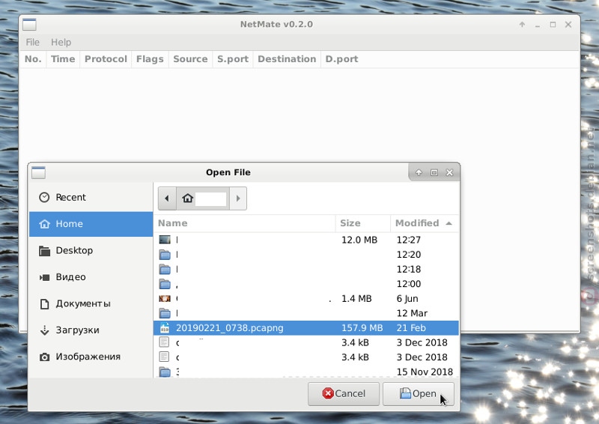
Task: Click the Source column header
Action: point(190,59)
